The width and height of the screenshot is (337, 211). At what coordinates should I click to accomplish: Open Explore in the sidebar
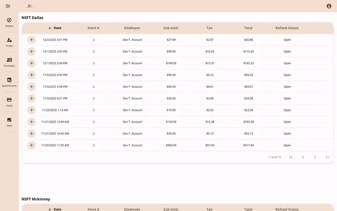(x=9, y=23)
